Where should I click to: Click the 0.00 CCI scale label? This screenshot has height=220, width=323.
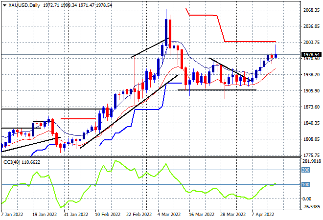click(307, 199)
